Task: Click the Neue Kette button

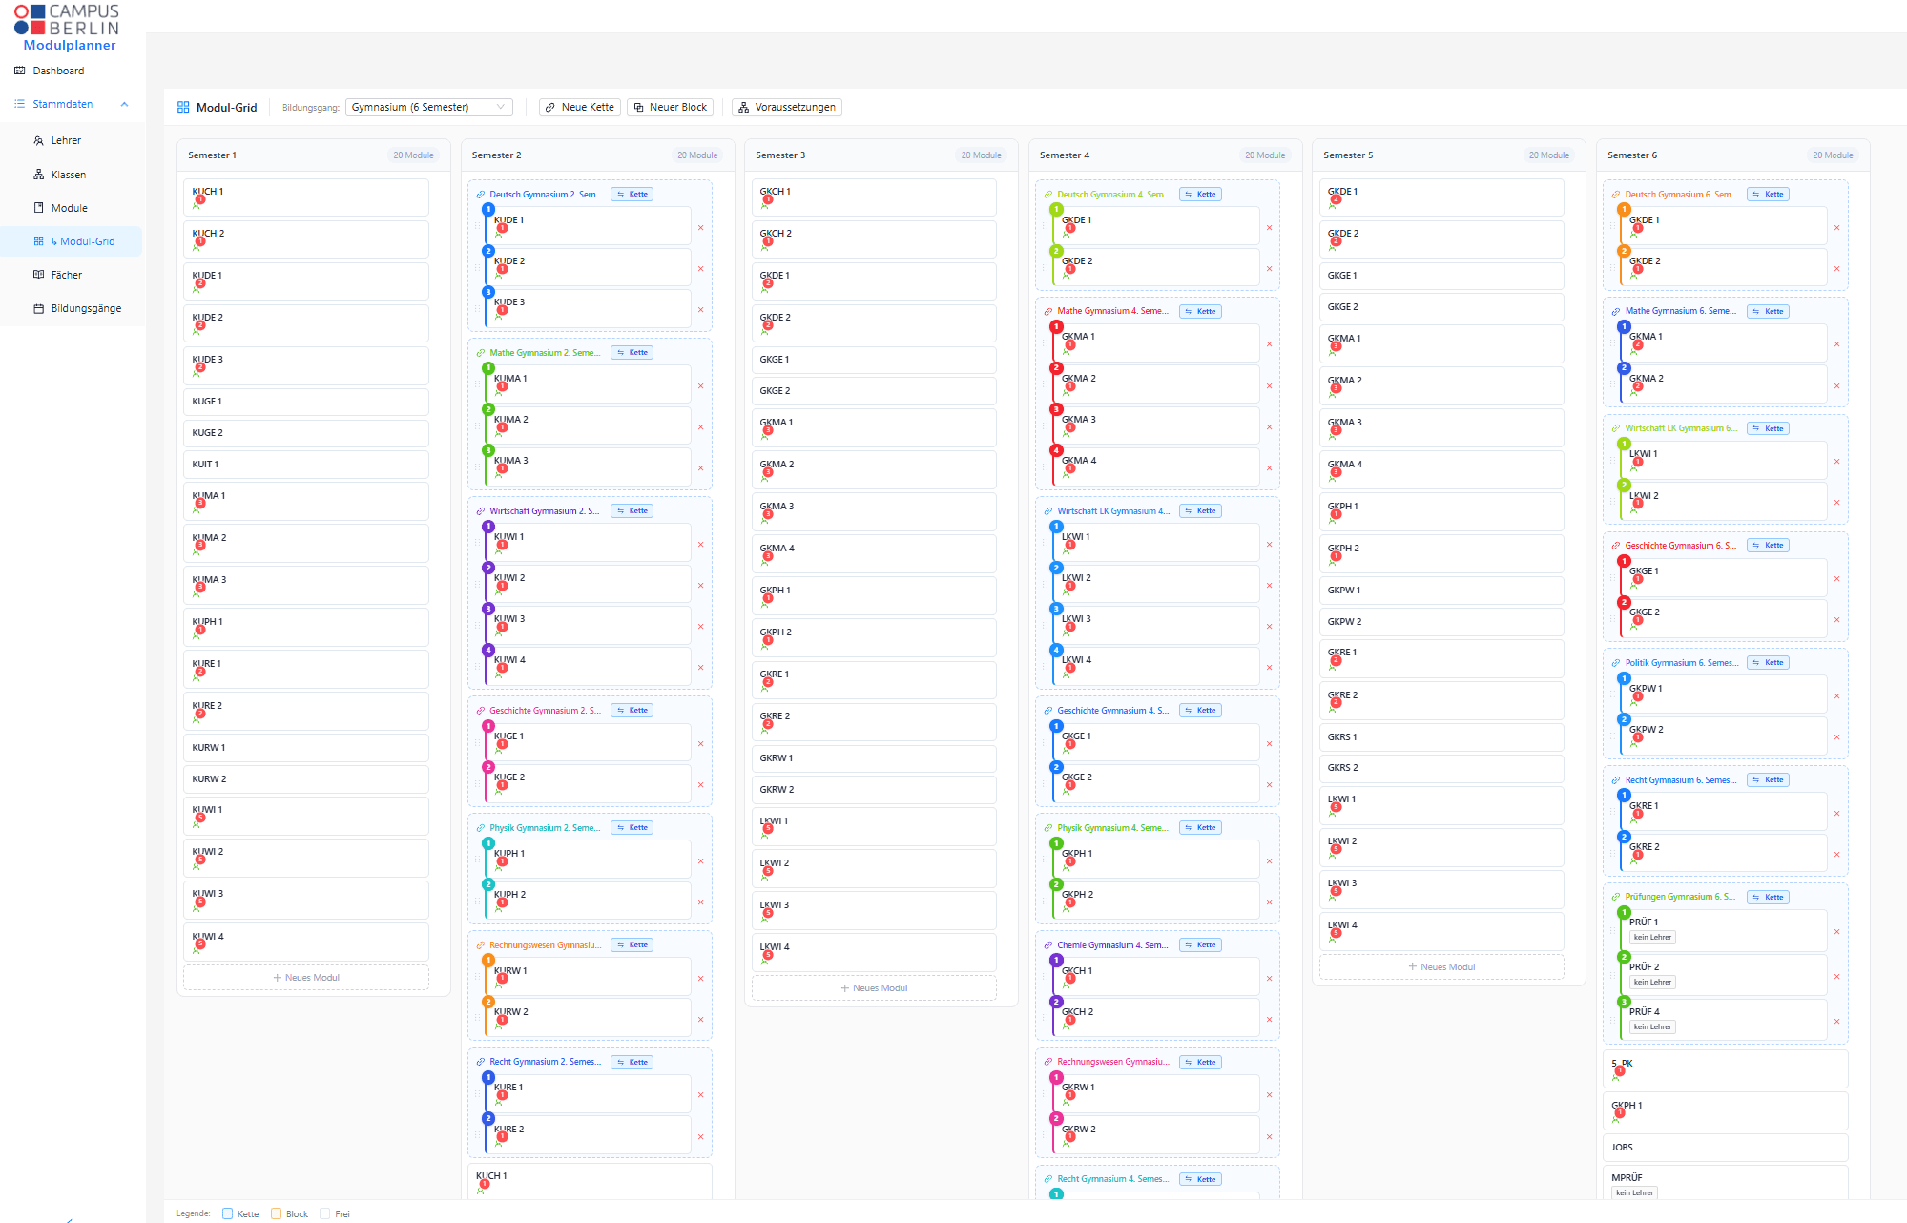Action: [579, 107]
